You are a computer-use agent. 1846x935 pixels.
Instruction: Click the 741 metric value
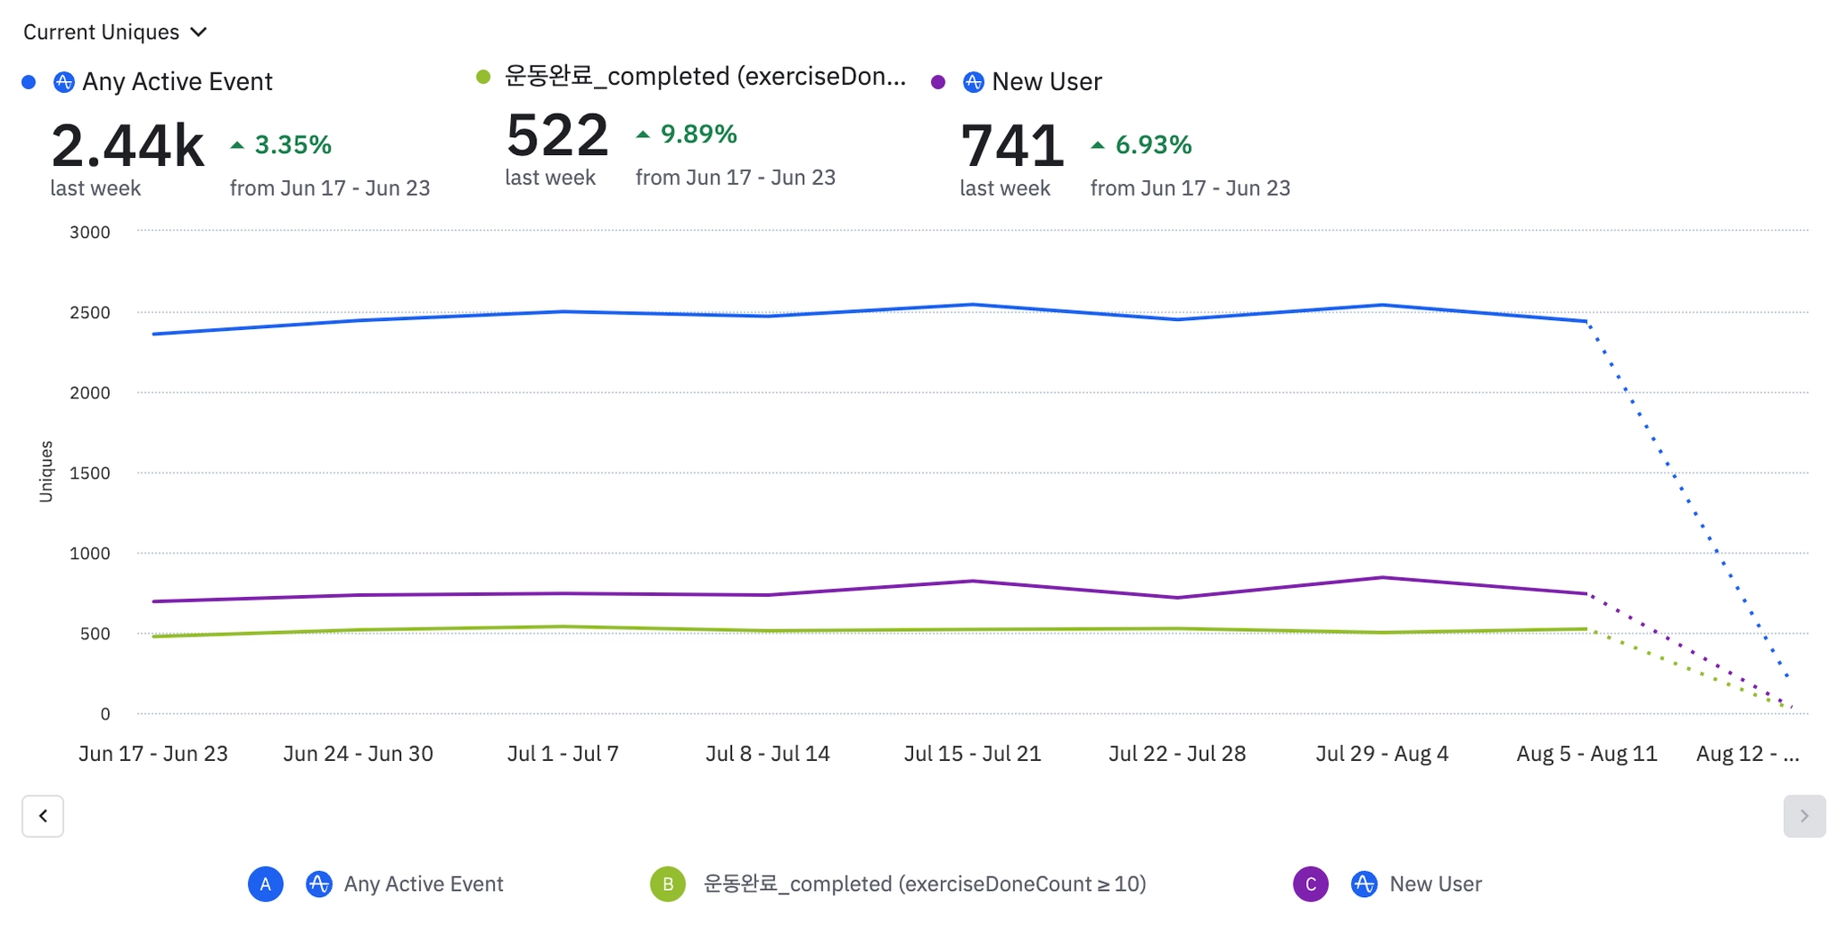1013,146
